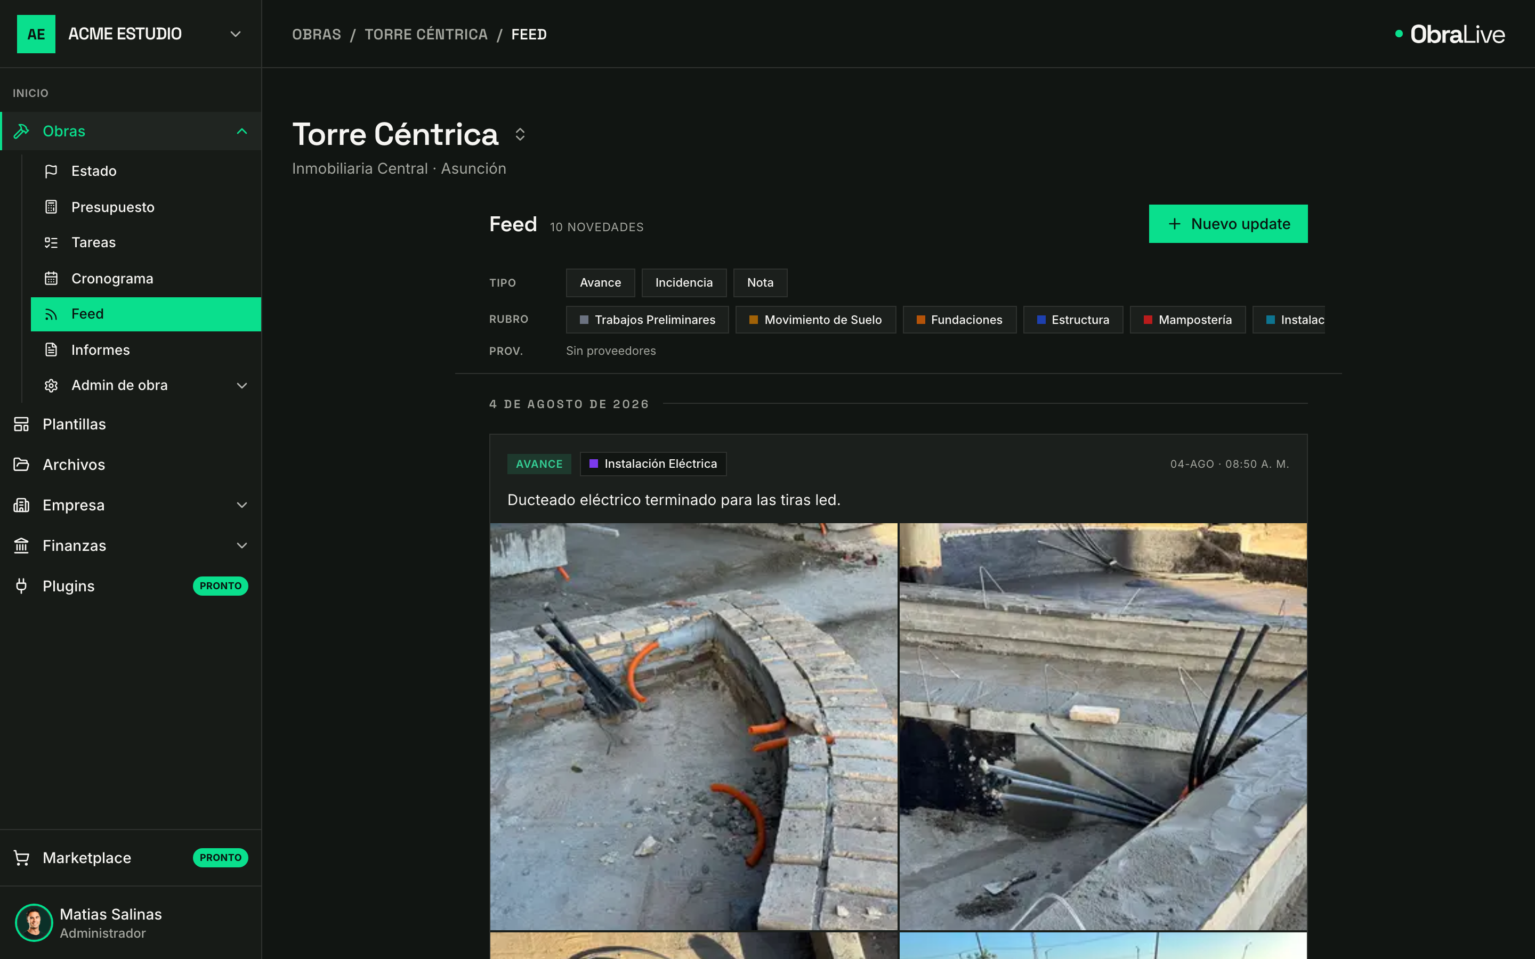
Task: Follow the TORRE CÉNTRICA breadcrumb link
Action: click(x=426, y=34)
